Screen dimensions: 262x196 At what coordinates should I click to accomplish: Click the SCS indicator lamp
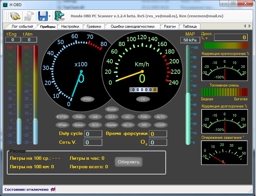[95, 125]
